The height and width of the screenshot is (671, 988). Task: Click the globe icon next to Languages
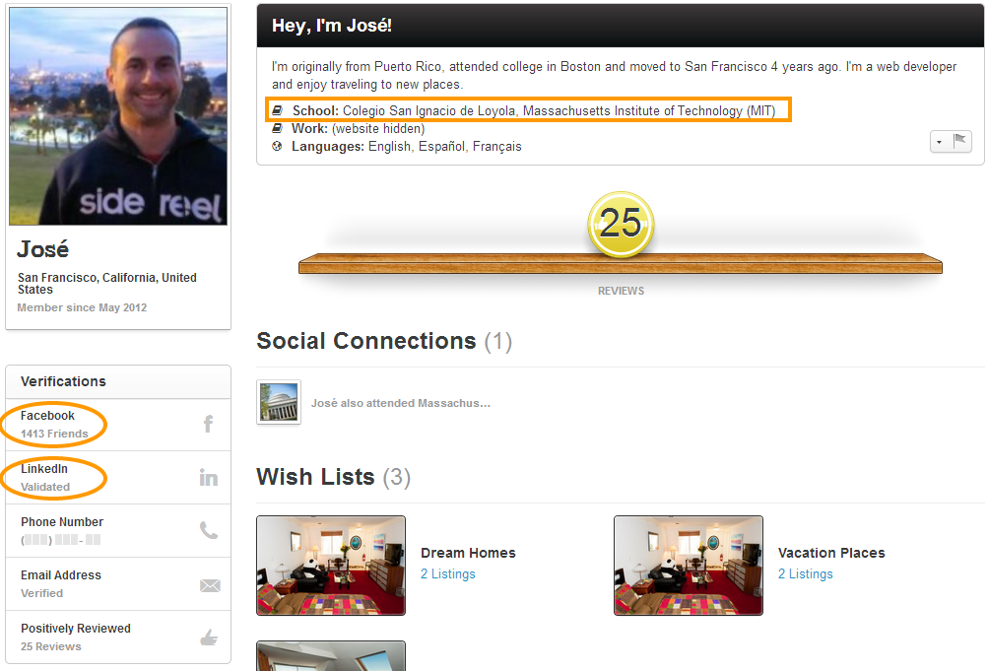pos(278,146)
